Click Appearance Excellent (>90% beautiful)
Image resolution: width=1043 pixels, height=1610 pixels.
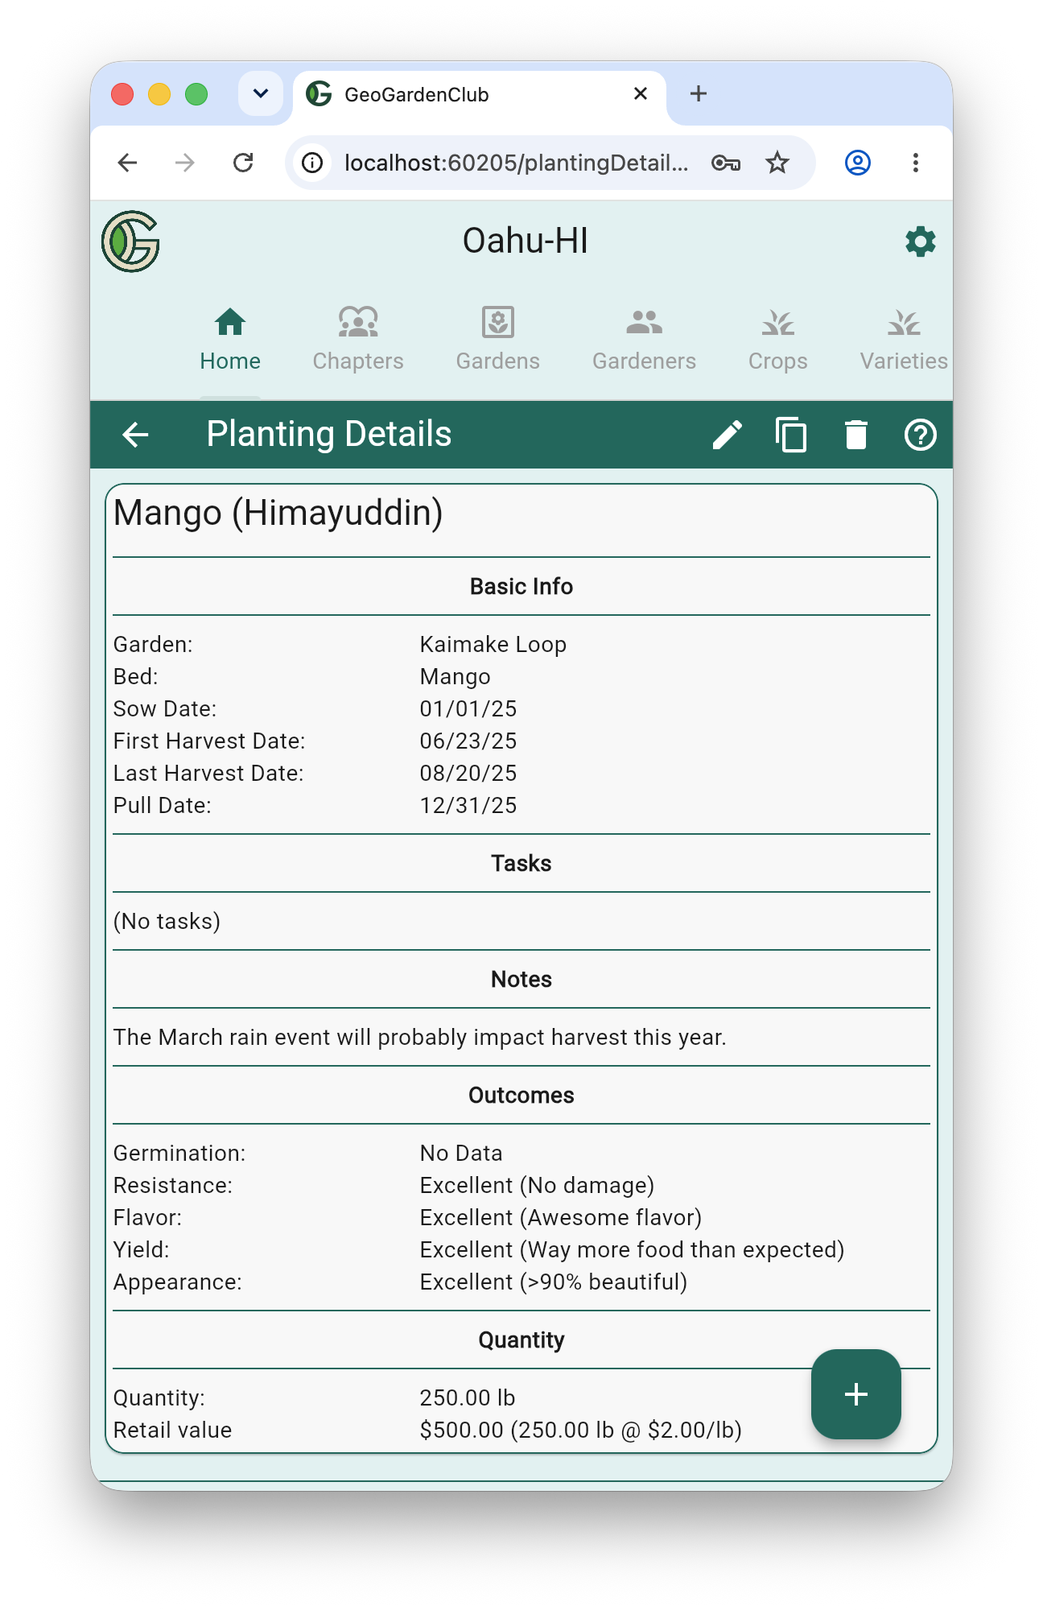[x=554, y=1282]
